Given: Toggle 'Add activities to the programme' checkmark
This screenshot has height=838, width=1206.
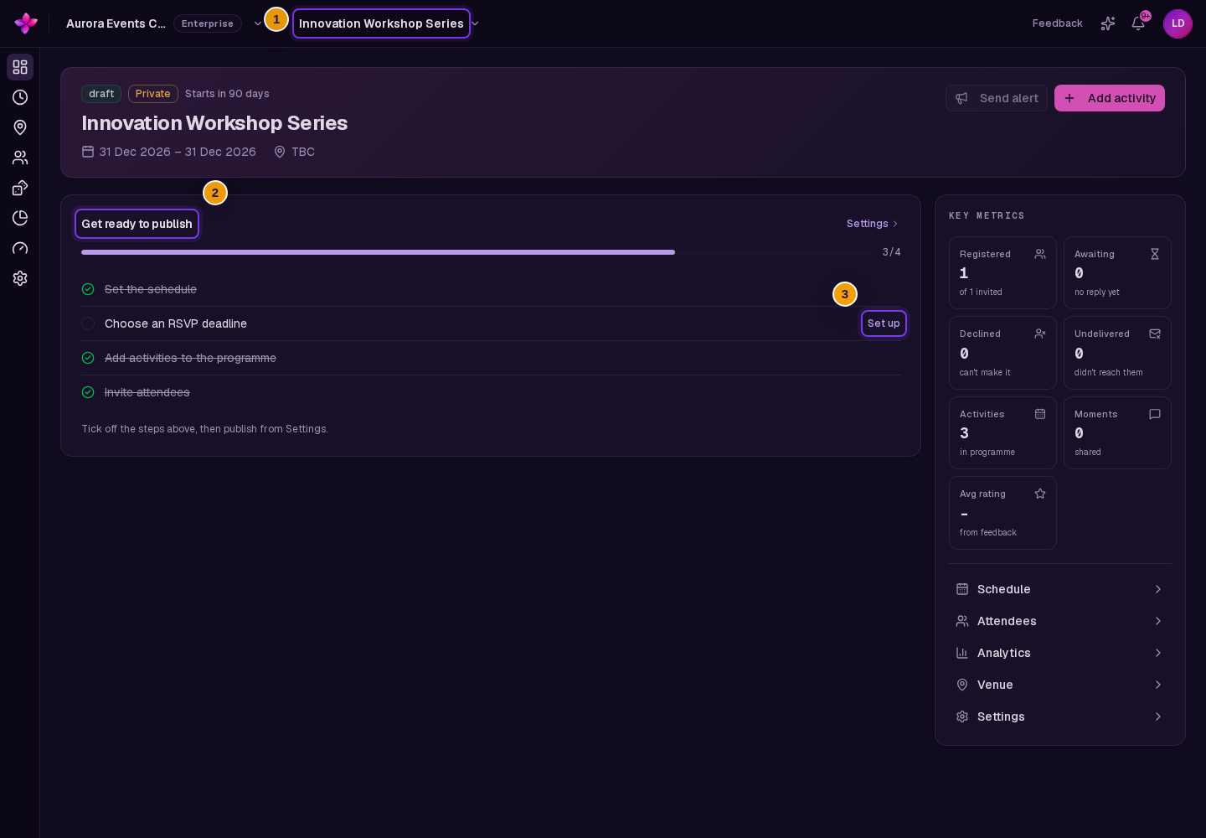Looking at the screenshot, I should tap(88, 358).
